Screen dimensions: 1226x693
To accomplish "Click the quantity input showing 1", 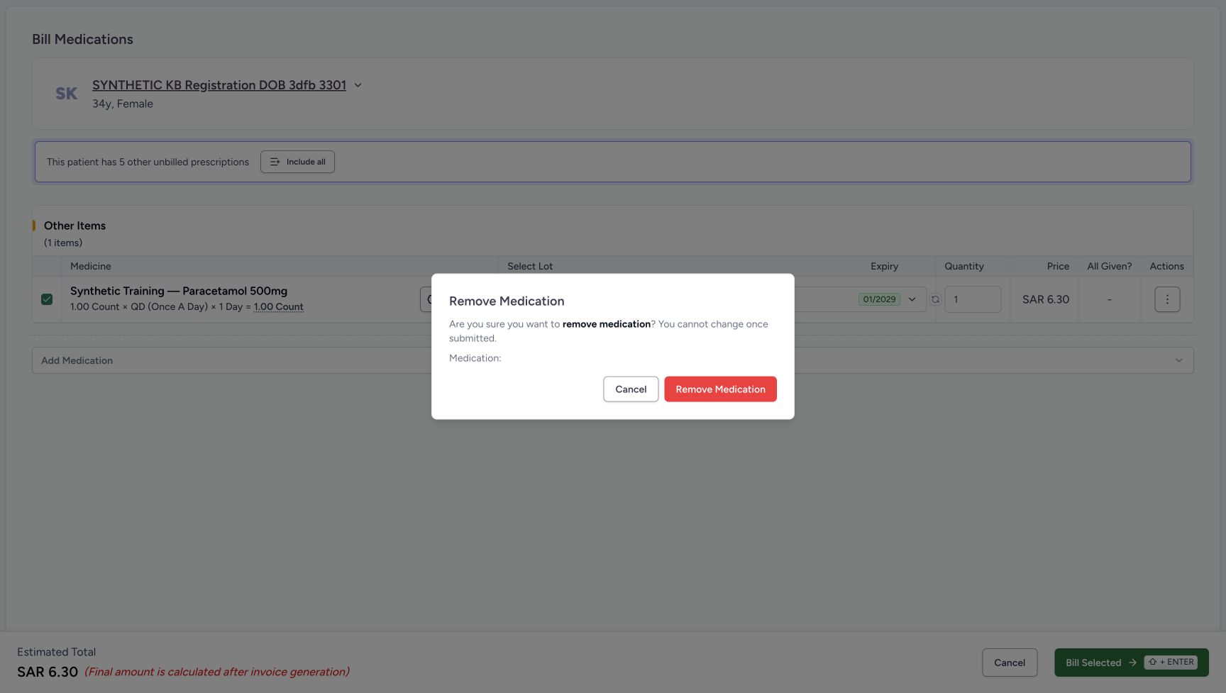I will point(973,299).
